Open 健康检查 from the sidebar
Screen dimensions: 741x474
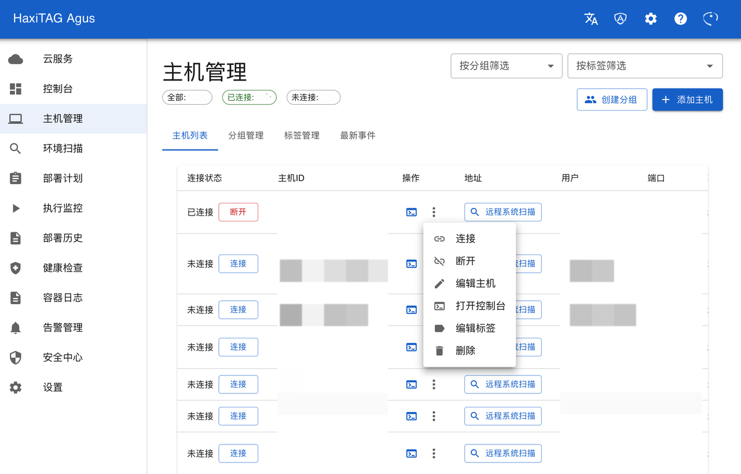click(62, 267)
